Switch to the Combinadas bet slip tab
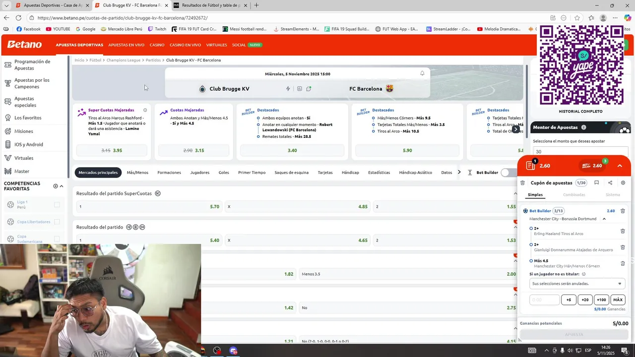This screenshot has height=357, width=635. tap(574, 195)
